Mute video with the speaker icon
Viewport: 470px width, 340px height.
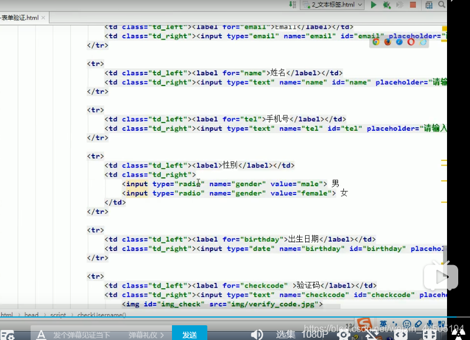(x=257, y=334)
